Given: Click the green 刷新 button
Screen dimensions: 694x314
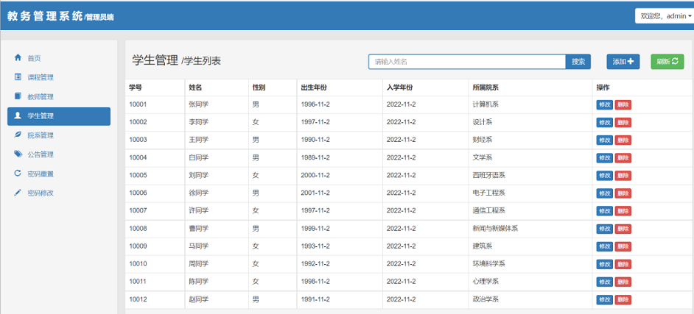Looking at the screenshot, I should pyautogui.click(x=667, y=62).
